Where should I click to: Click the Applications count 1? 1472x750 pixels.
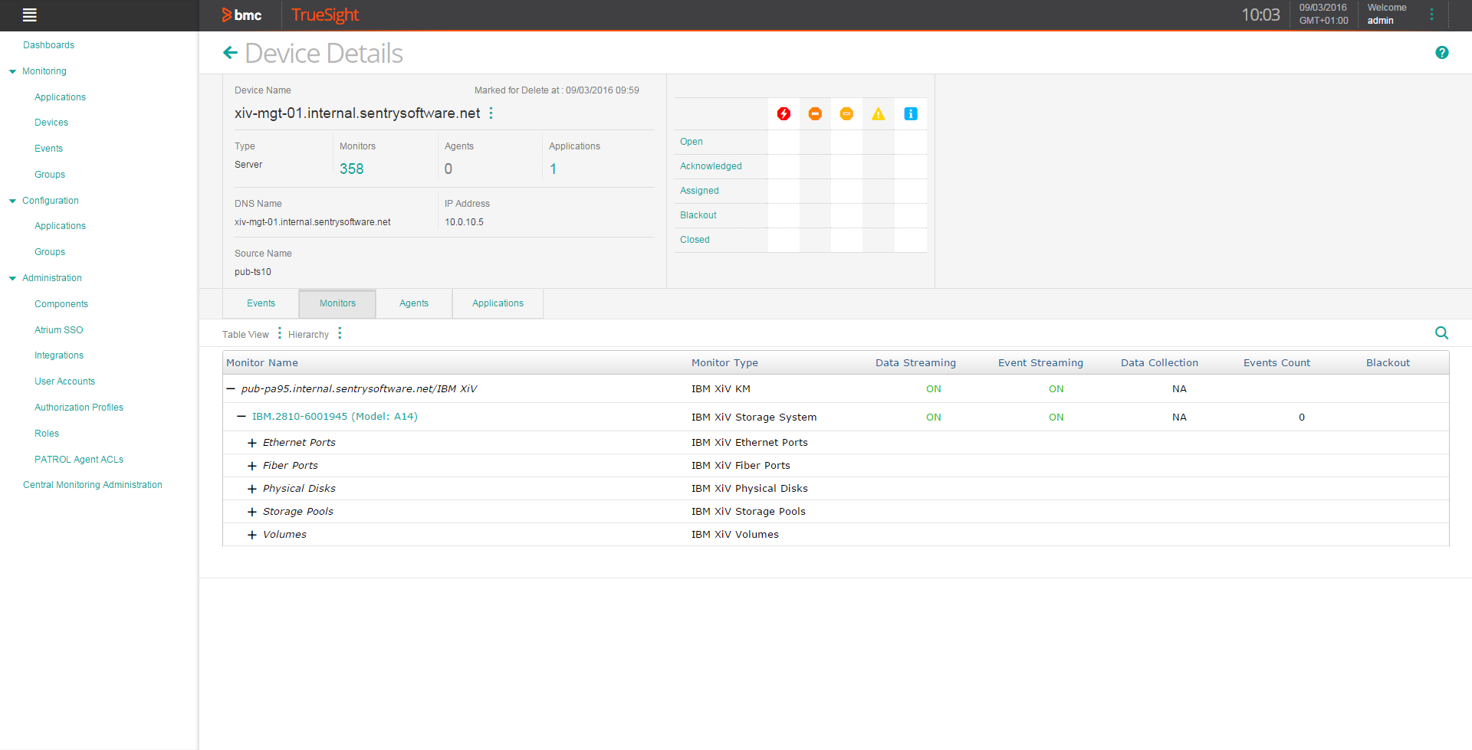tap(553, 169)
